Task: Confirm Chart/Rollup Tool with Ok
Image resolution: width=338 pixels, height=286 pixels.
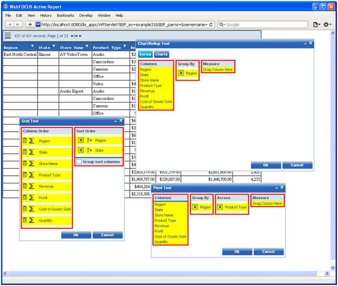Action: [x=266, y=165]
